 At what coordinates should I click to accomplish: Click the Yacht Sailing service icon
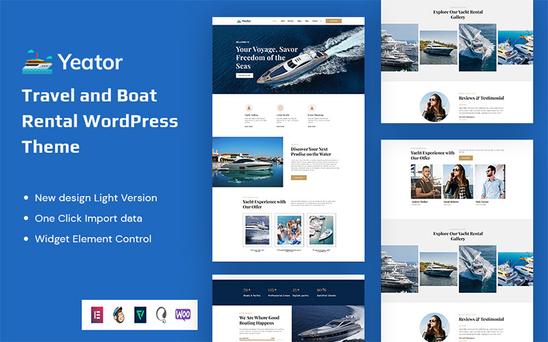tap(249, 108)
